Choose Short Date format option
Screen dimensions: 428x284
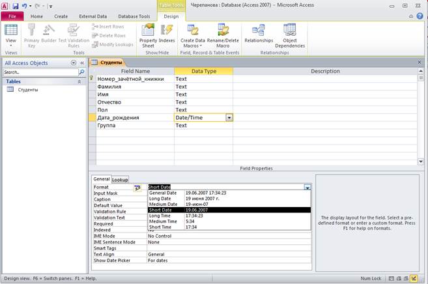[229, 210]
